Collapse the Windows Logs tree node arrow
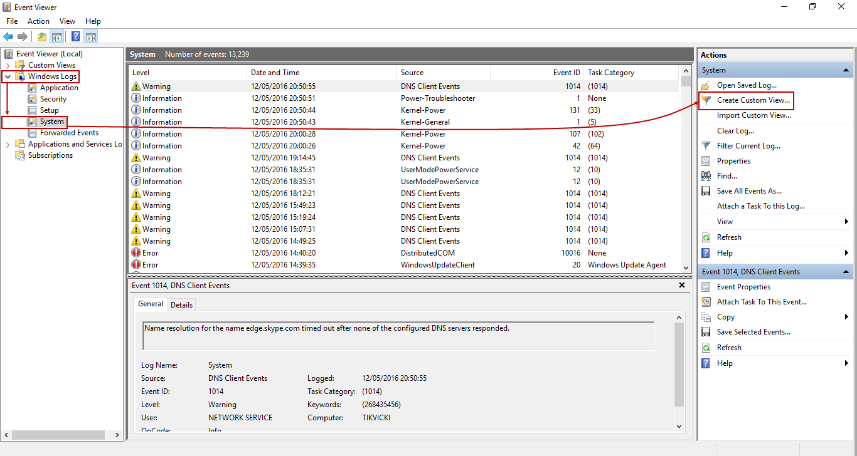857x456 pixels. click(8, 76)
